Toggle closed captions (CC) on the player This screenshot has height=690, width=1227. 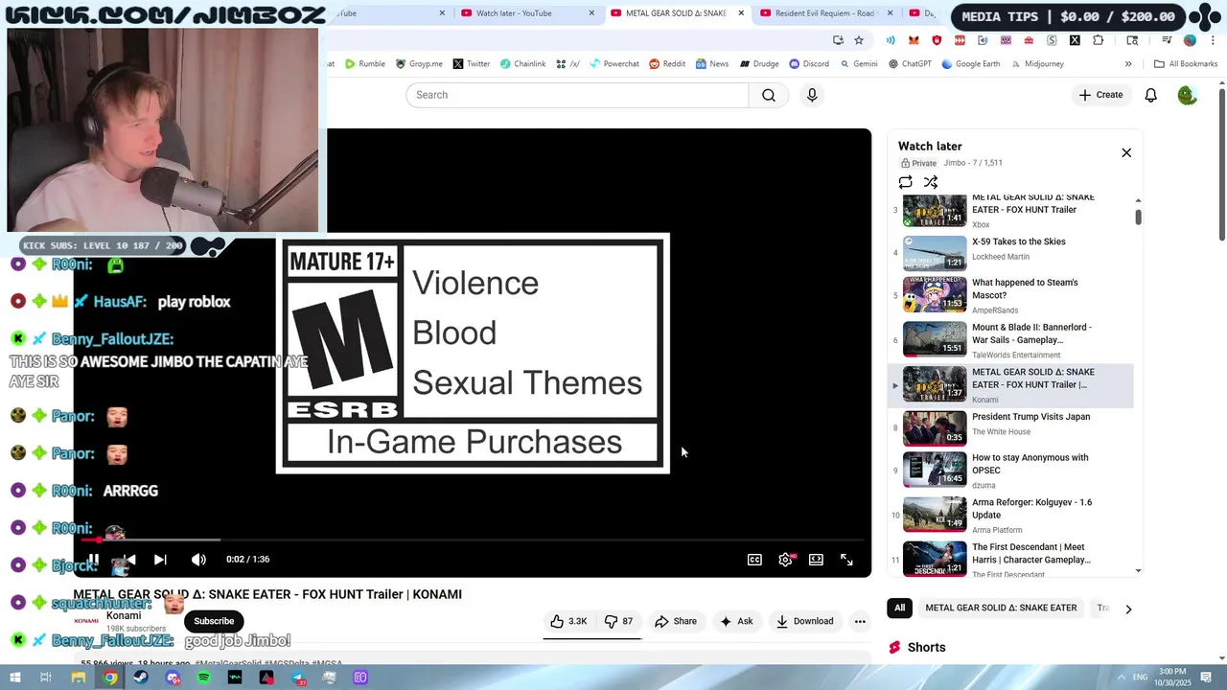[x=754, y=560]
